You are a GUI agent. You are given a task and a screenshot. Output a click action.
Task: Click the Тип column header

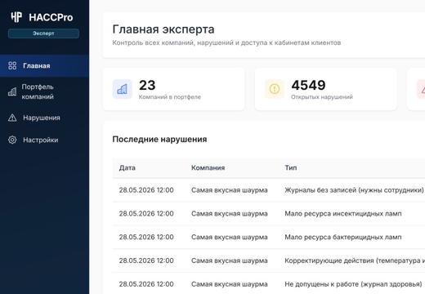(291, 167)
